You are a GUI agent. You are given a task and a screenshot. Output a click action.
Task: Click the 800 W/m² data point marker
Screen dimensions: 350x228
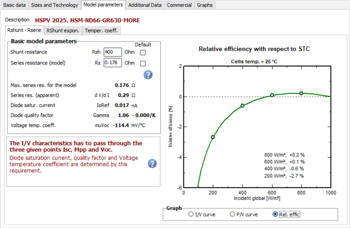point(301,93)
